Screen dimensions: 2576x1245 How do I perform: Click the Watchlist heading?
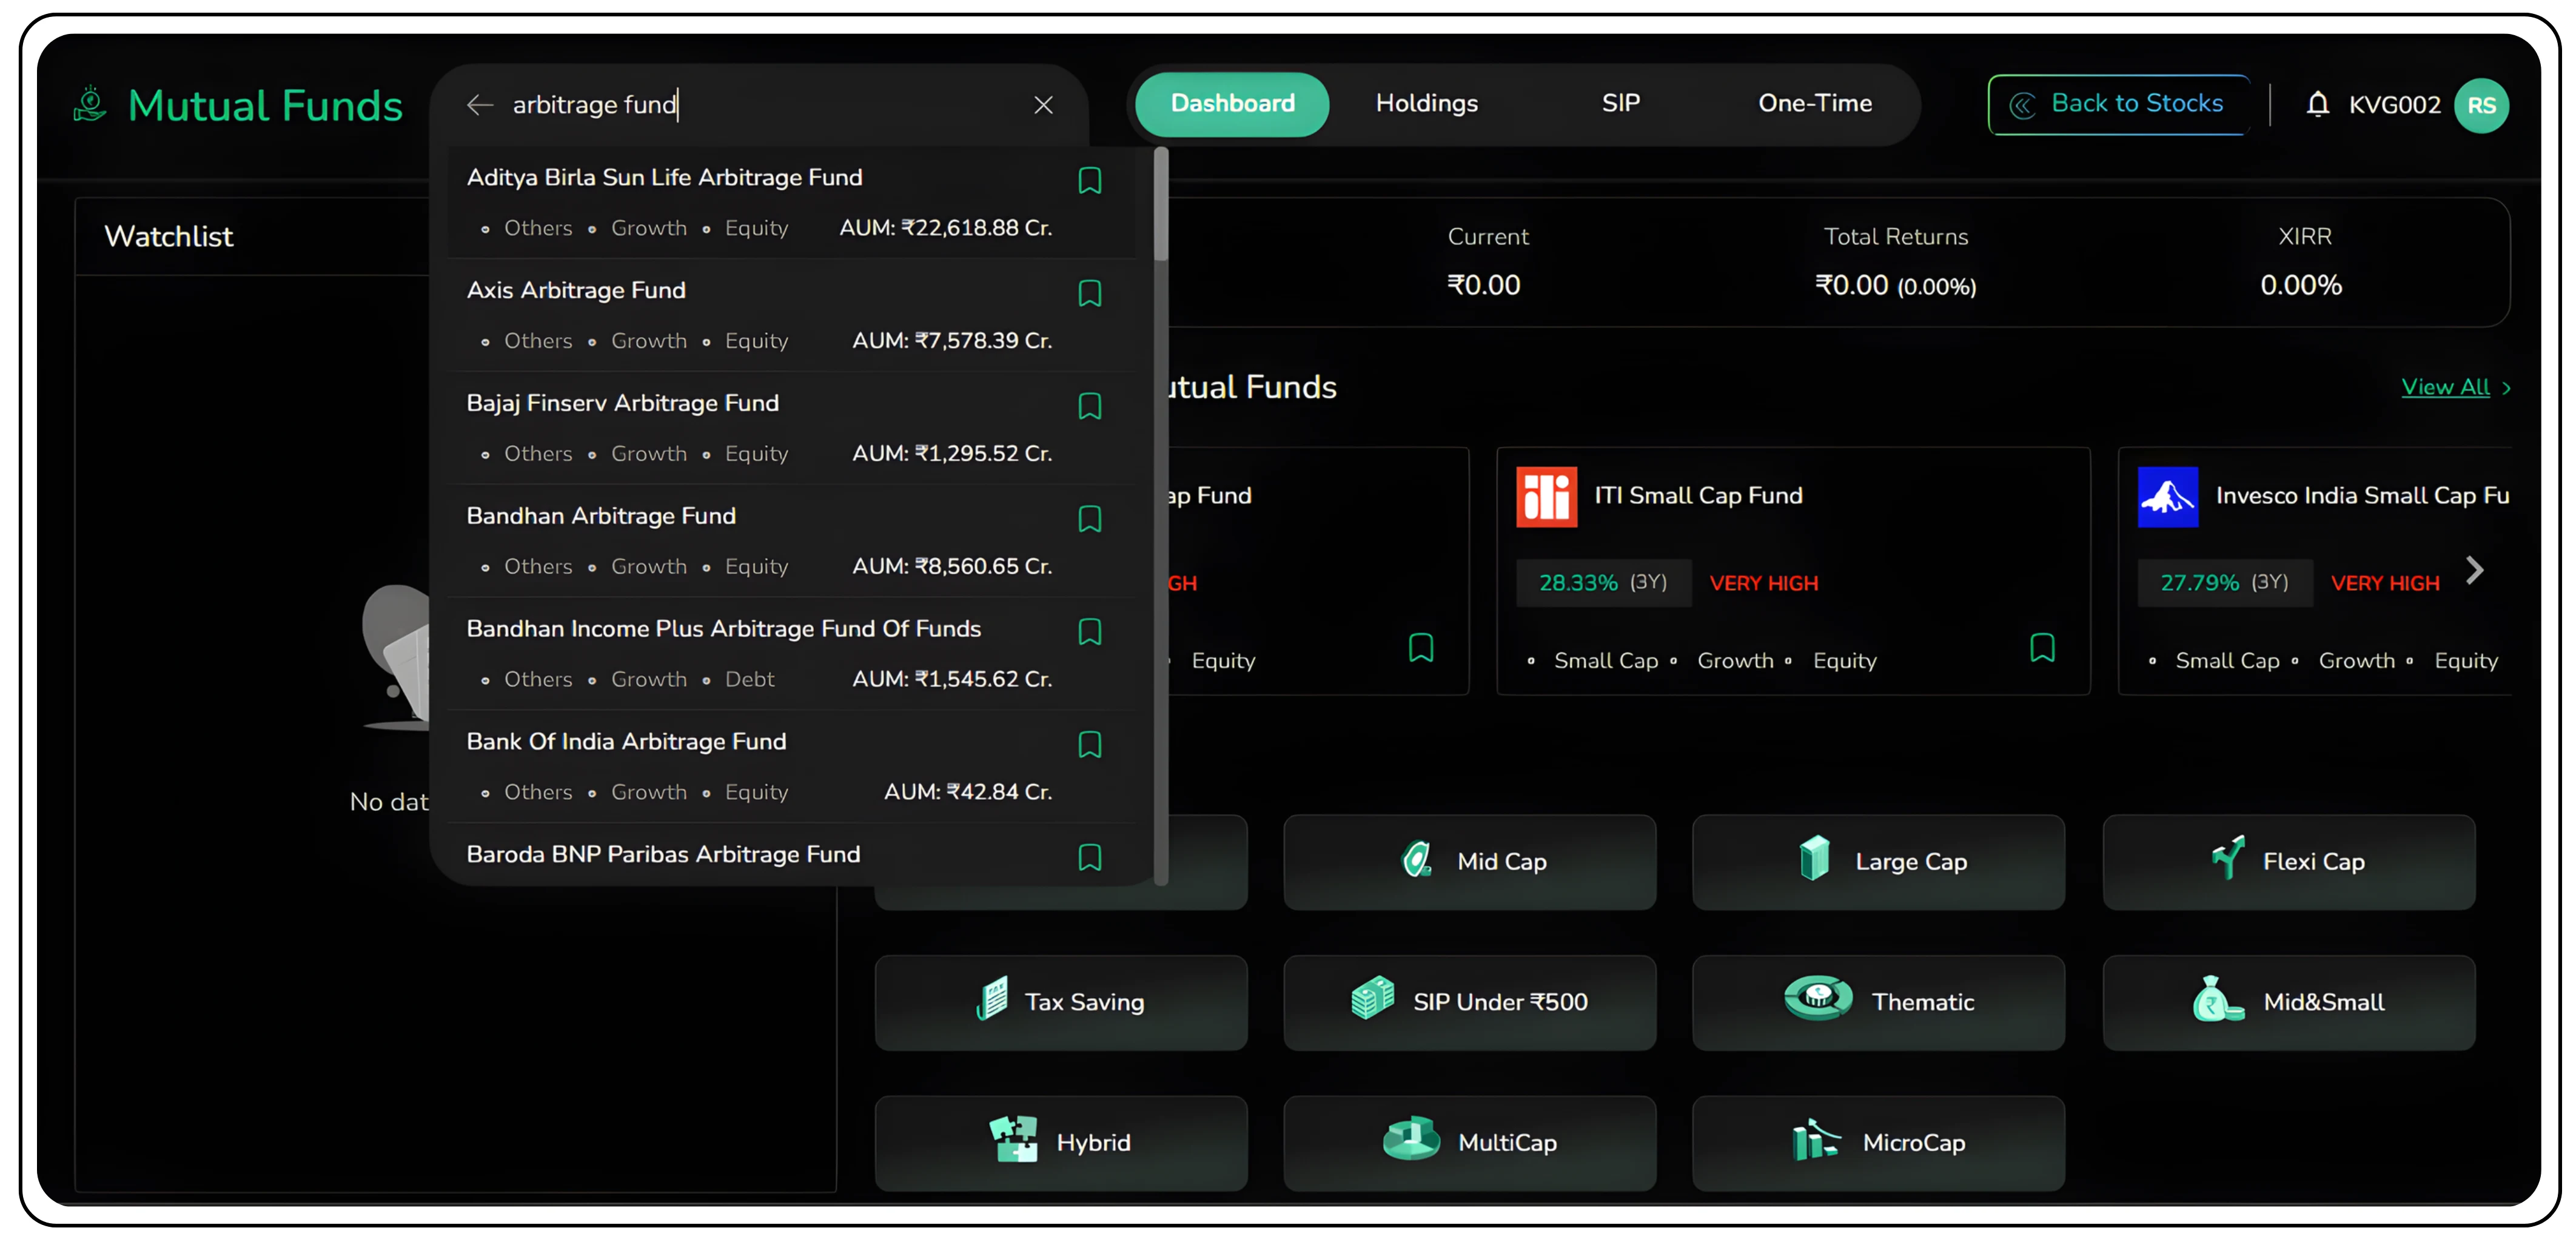click(x=168, y=237)
